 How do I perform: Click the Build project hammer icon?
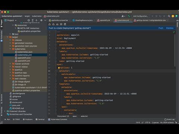point(129,16)
